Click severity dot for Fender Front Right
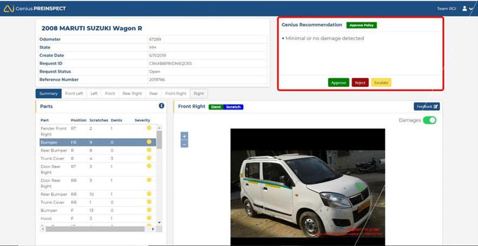Screen dimensions: 478x246 pos(149,128)
